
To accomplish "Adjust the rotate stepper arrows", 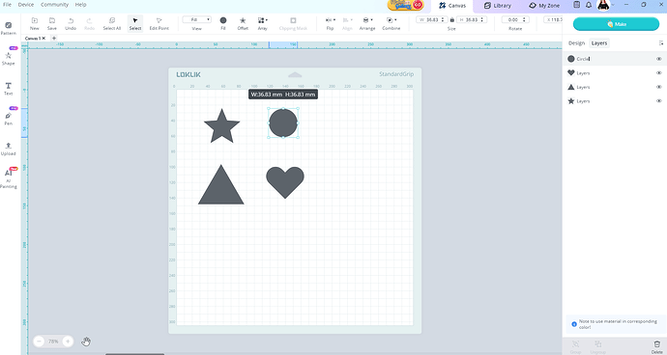I will tap(524, 19).
